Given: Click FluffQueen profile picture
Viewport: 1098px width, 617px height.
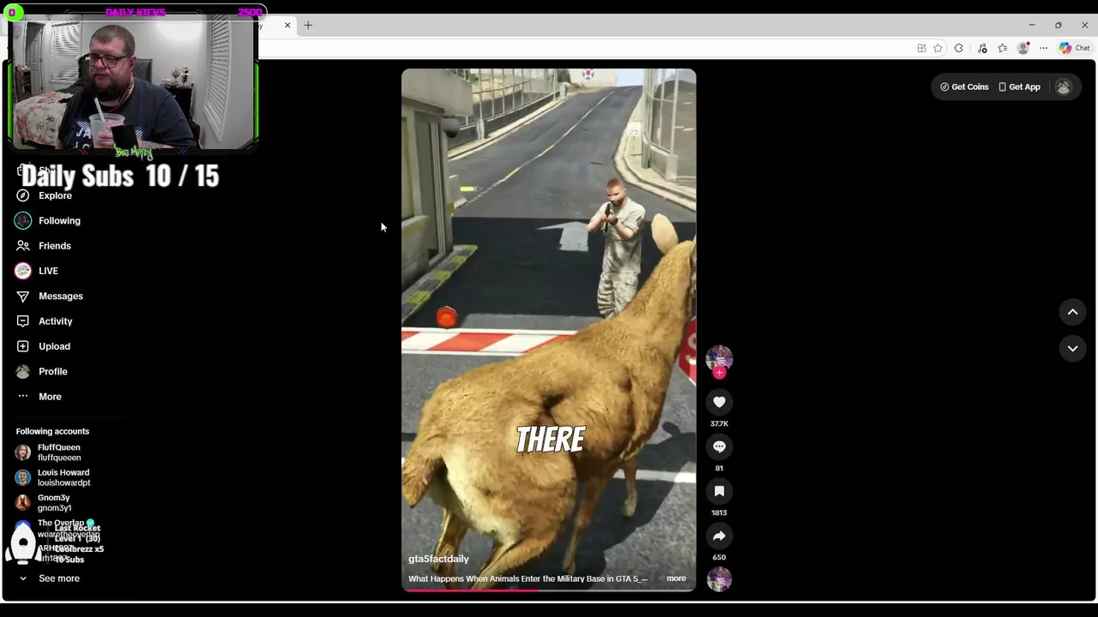Looking at the screenshot, I should [23, 452].
